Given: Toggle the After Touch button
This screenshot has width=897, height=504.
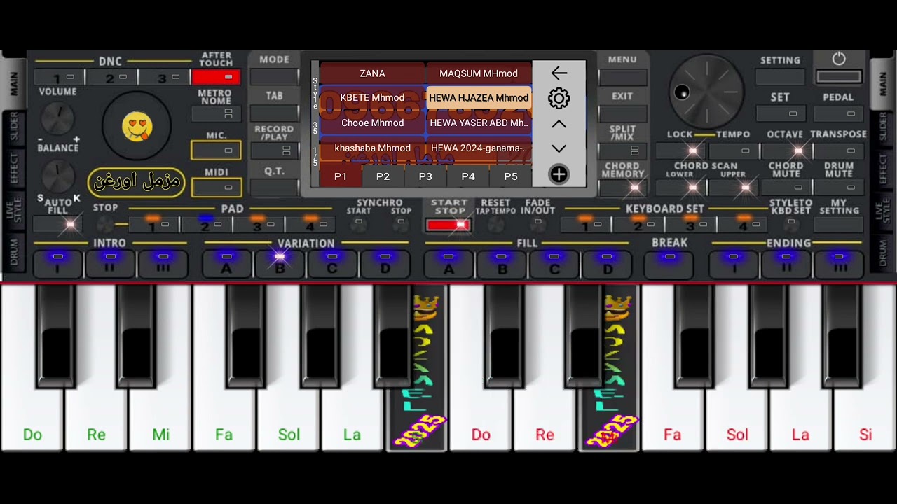Looking at the screenshot, I should (x=216, y=77).
